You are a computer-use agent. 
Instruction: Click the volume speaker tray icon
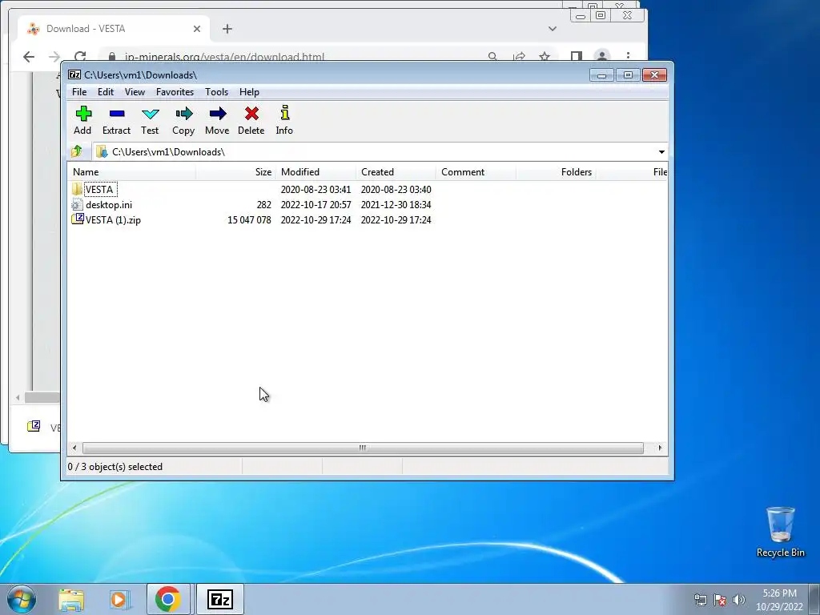pyautogui.click(x=739, y=600)
